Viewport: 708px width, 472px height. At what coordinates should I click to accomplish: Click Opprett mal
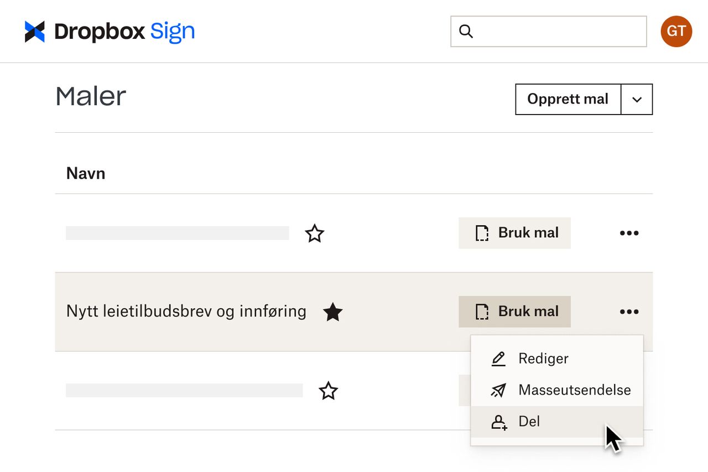click(568, 100)
